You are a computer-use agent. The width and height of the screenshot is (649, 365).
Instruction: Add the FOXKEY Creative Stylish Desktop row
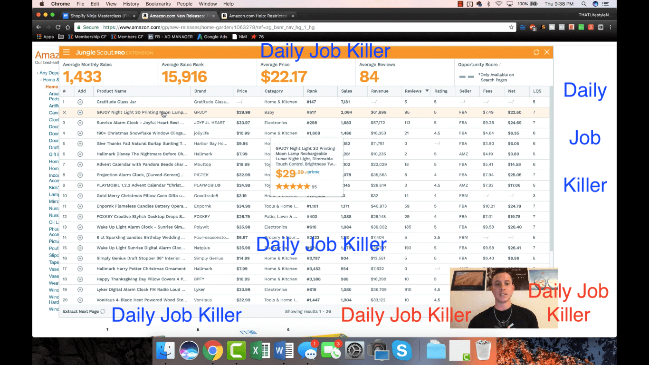(x=80, y=217)
